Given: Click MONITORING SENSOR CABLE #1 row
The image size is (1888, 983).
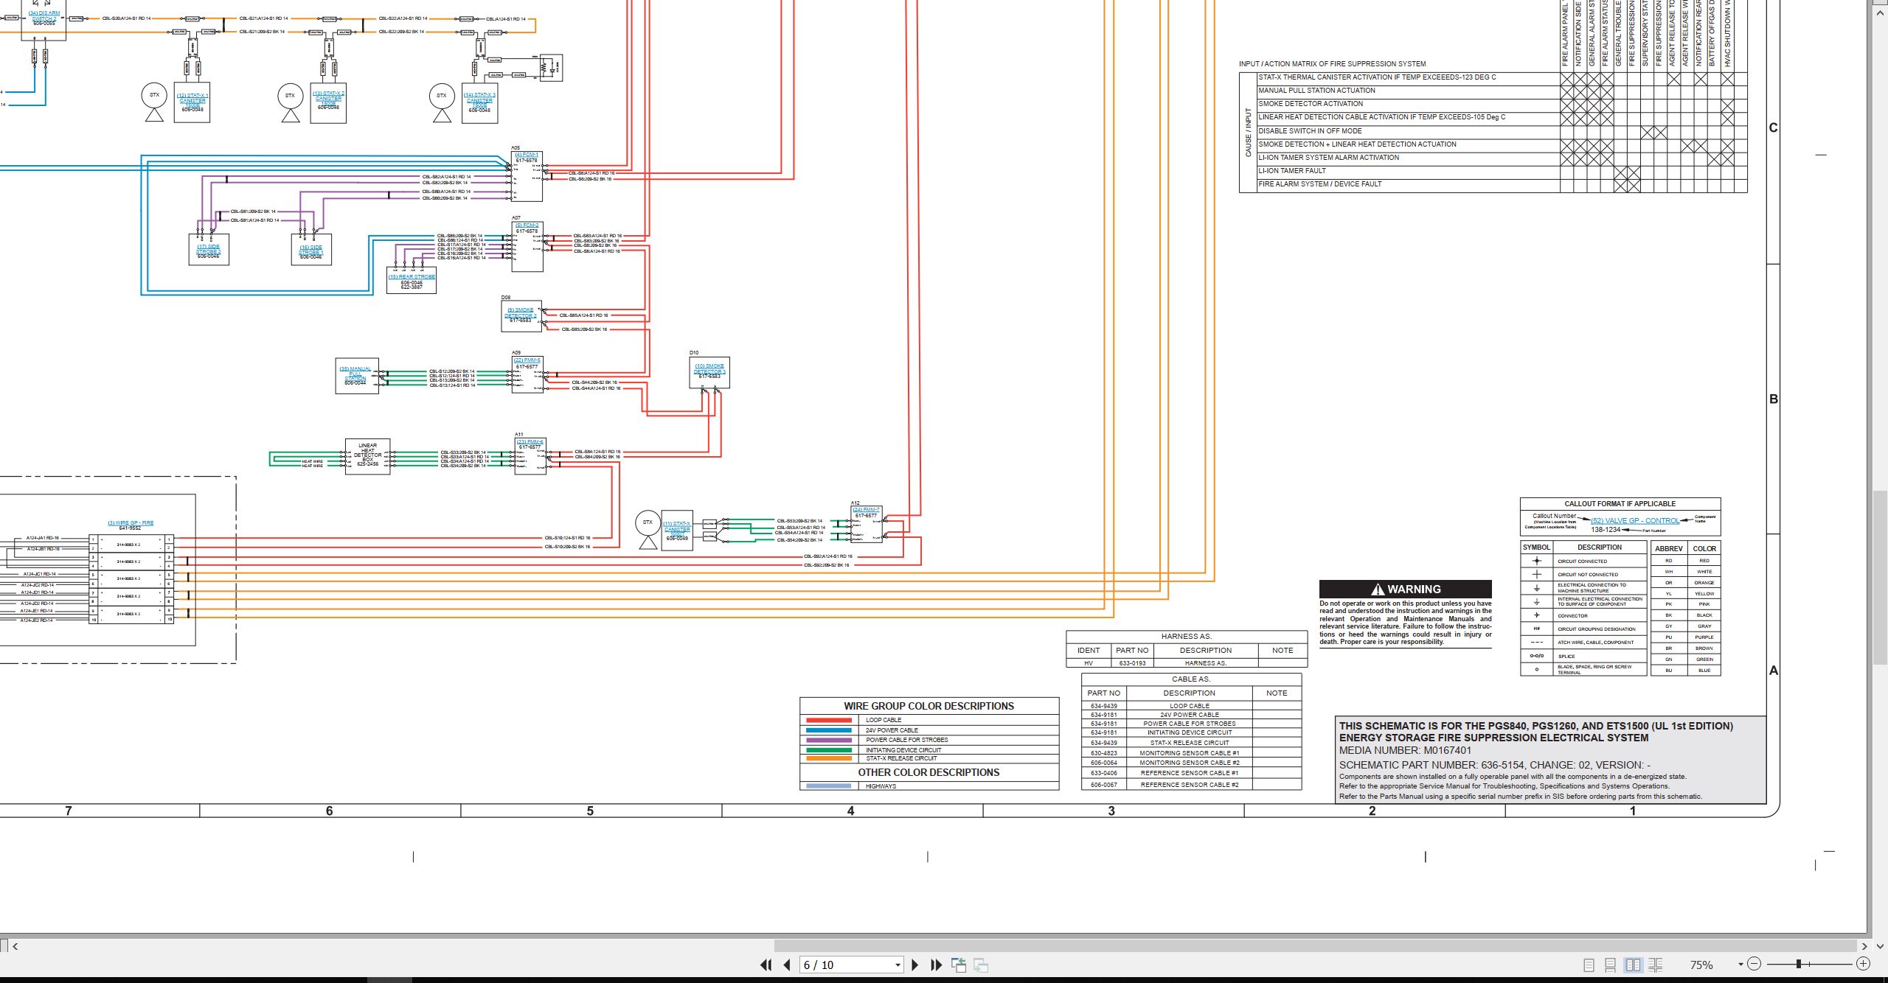Looking at the screenshot, I should (x=1191, y=753).
